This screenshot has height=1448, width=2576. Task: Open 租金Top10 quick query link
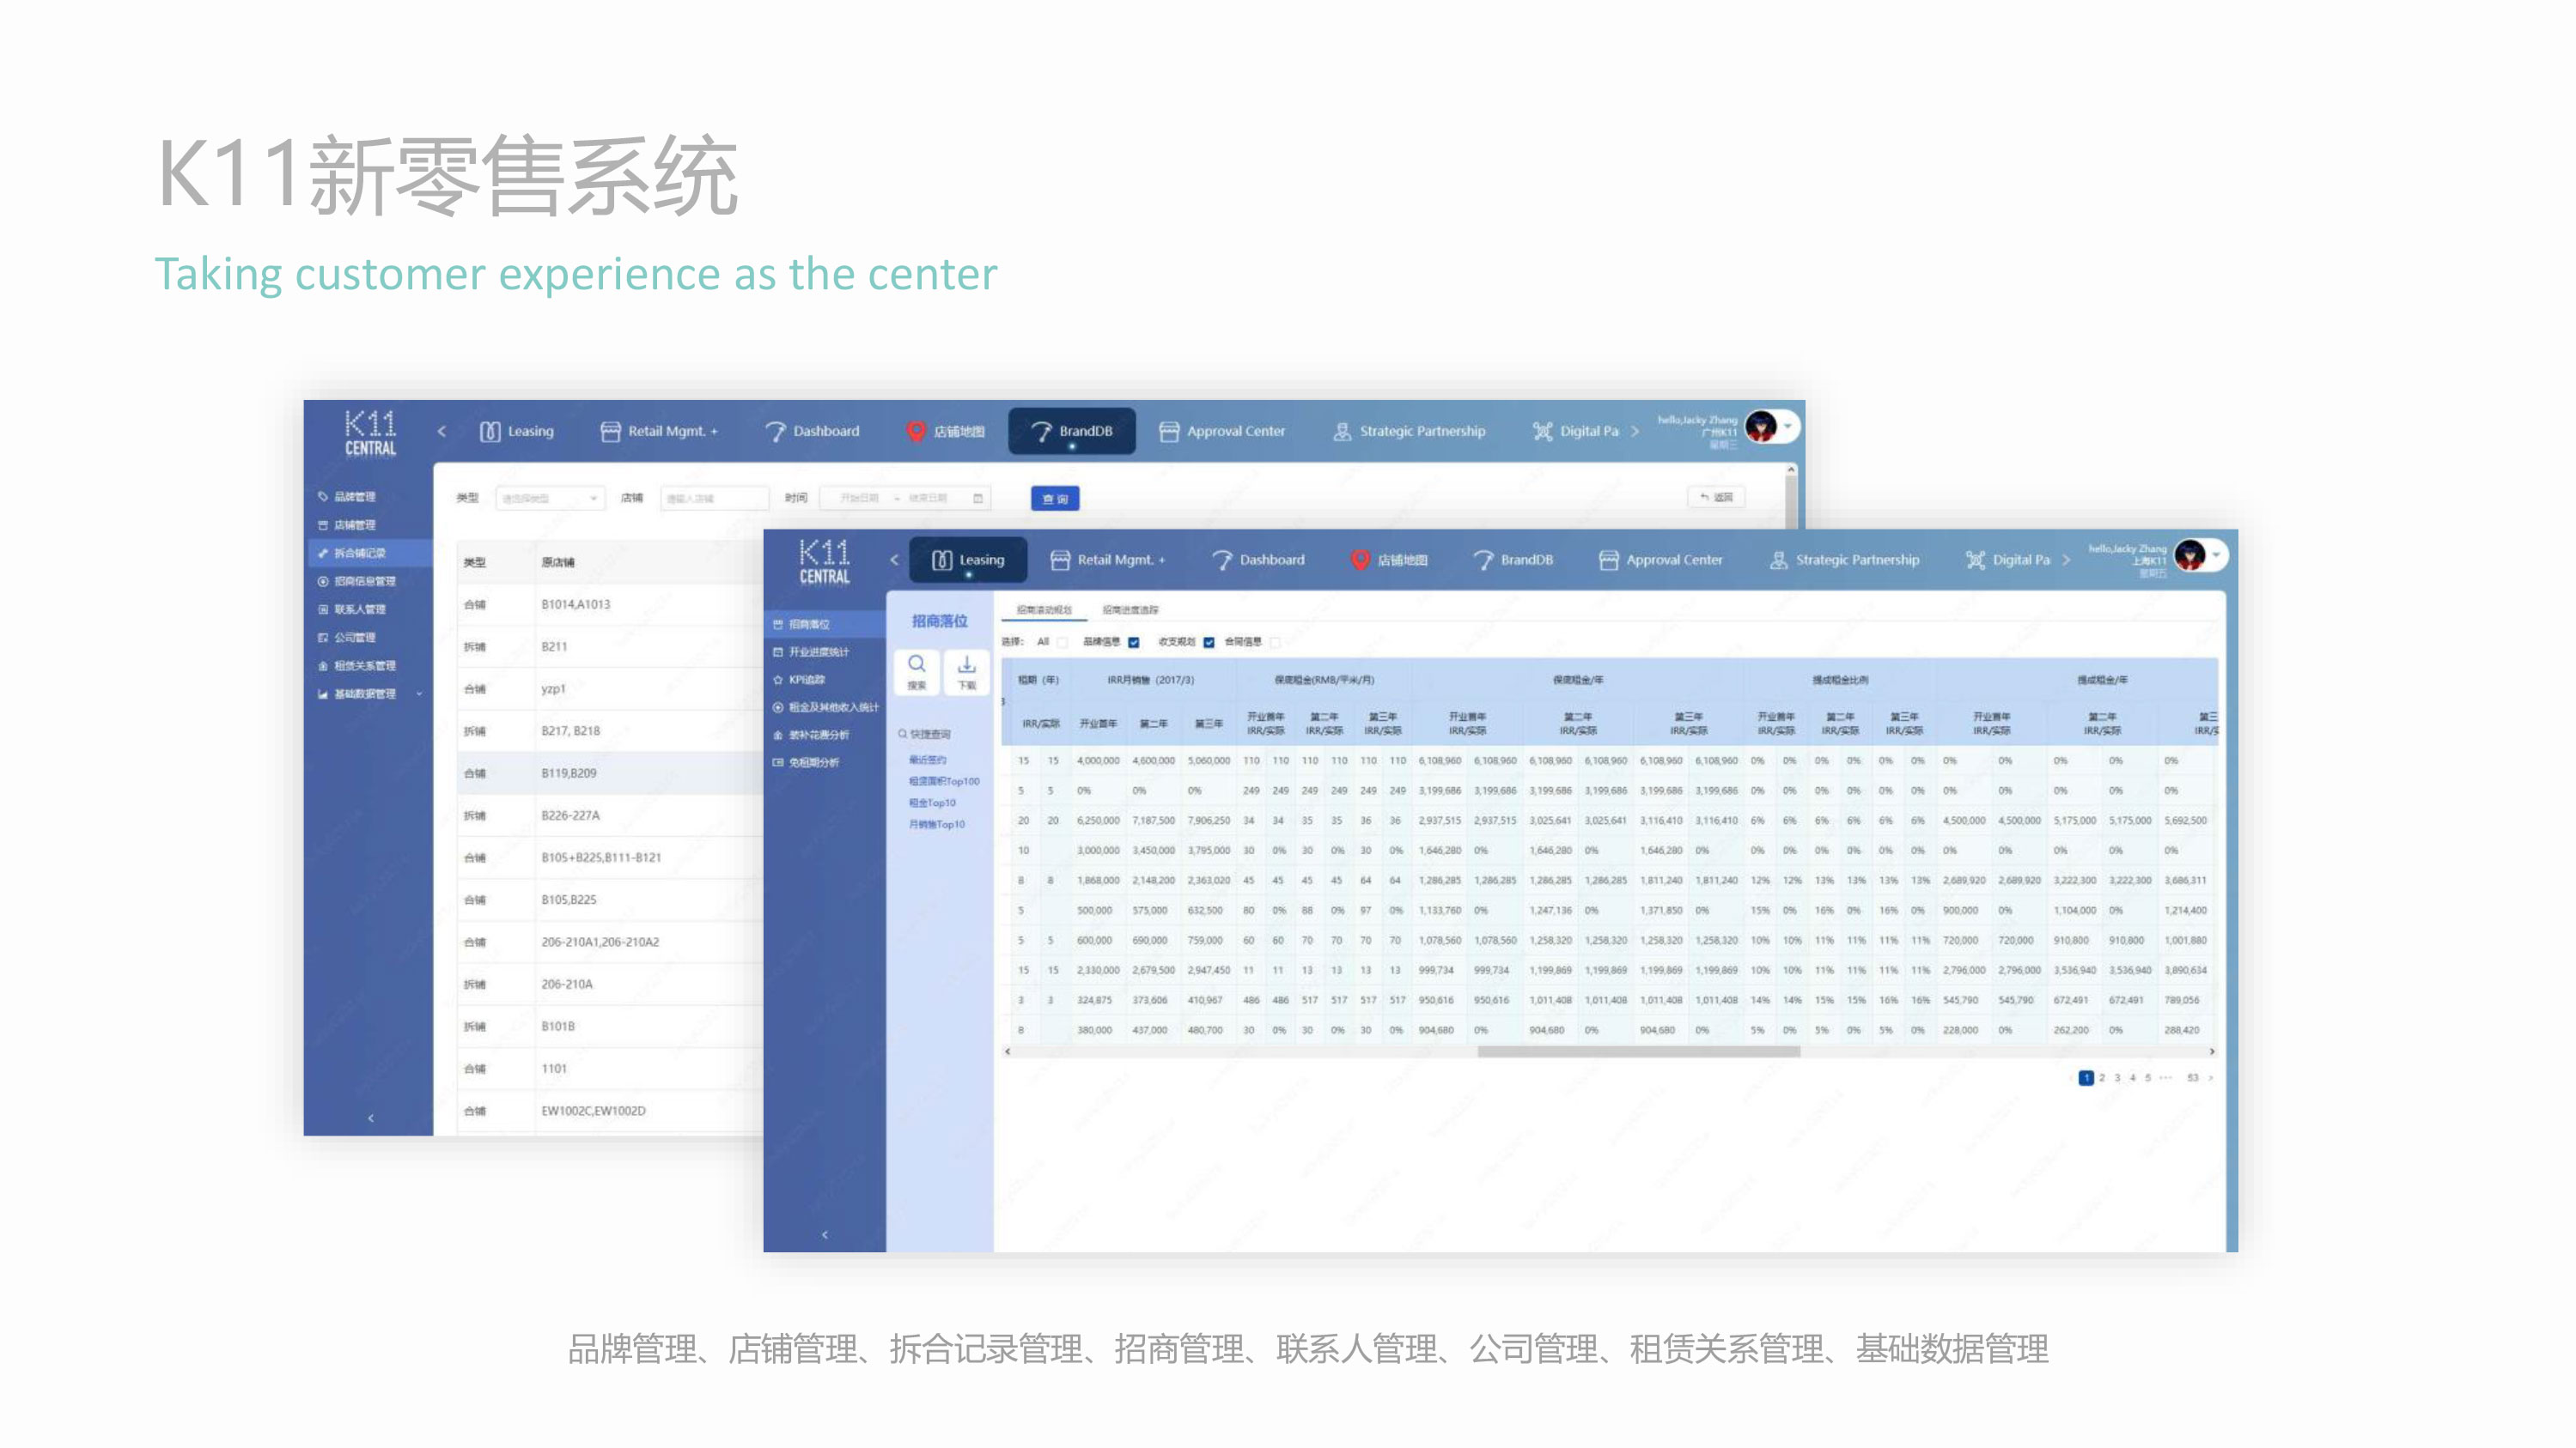pos(932,803)
